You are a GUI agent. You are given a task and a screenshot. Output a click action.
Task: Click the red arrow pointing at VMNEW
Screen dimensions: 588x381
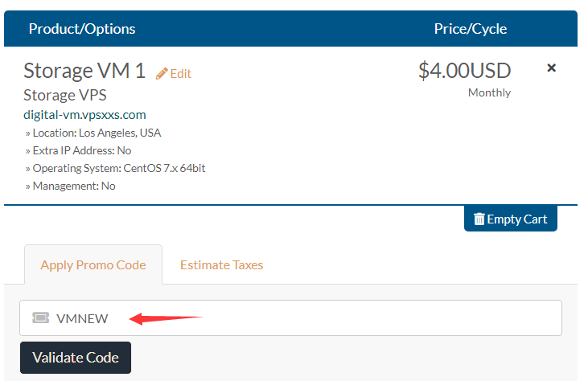coord(166,318)
